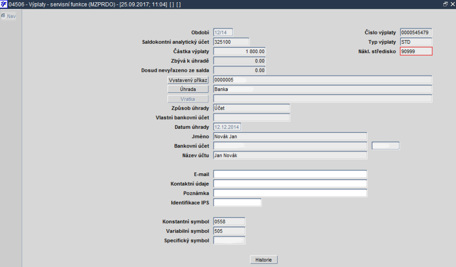Close the window using the X icon
Image resolution: width=456 pixels, height=267 pixels.
pos(452,4)
